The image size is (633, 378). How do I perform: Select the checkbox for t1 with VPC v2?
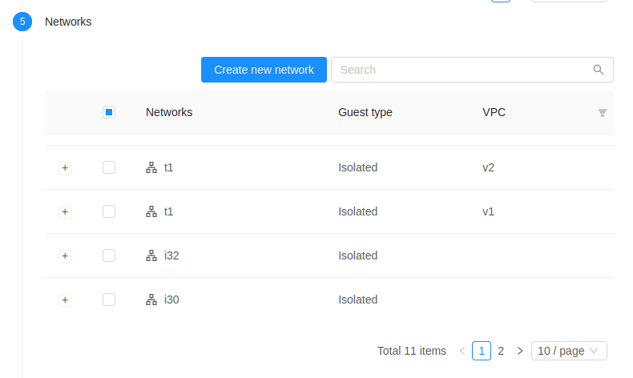point(109,167)
